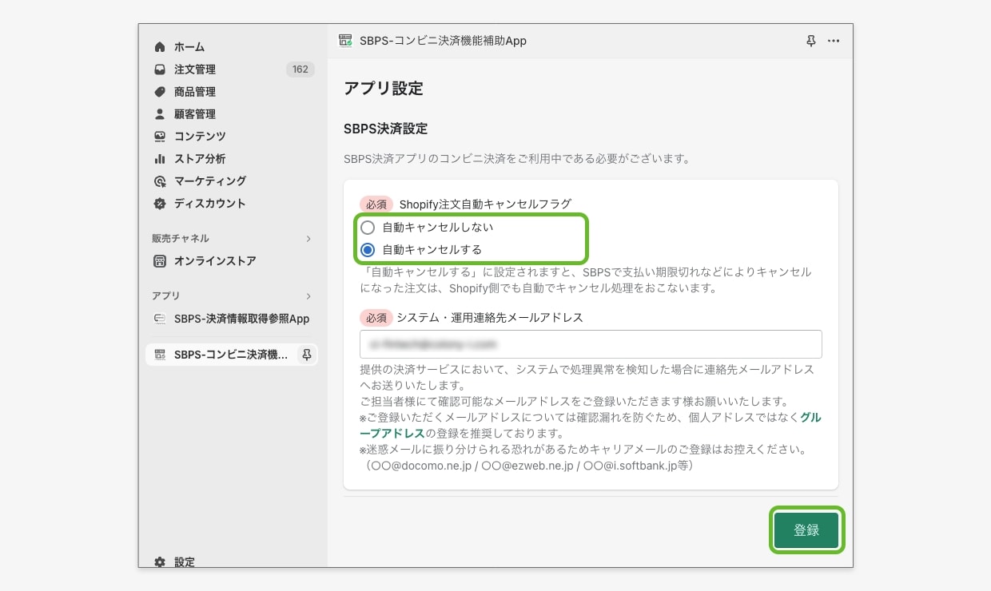The width and height of the screenshot is (991, 591).
Task: Expand the 販売チャネル section chevron
Action: [308, 239]
